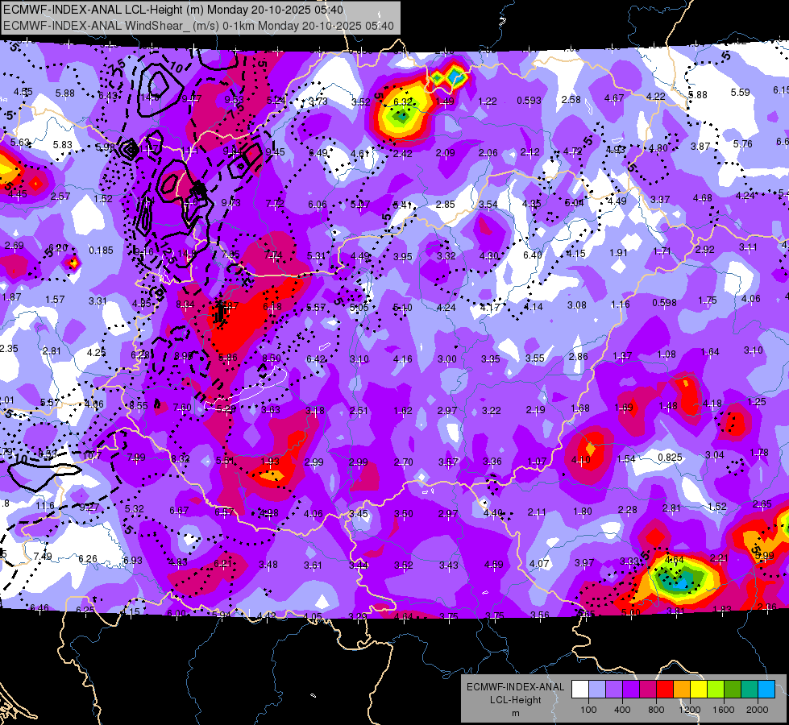Pick the red legend swatch

[x=665, y=690]
